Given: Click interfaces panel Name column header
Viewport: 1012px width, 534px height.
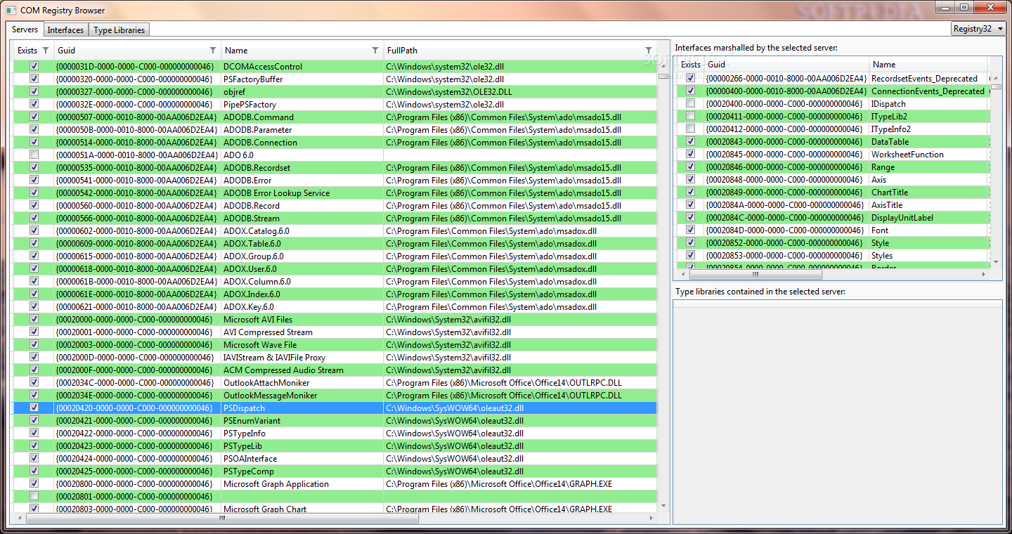Looking at the screenshot, I should 928,65.
